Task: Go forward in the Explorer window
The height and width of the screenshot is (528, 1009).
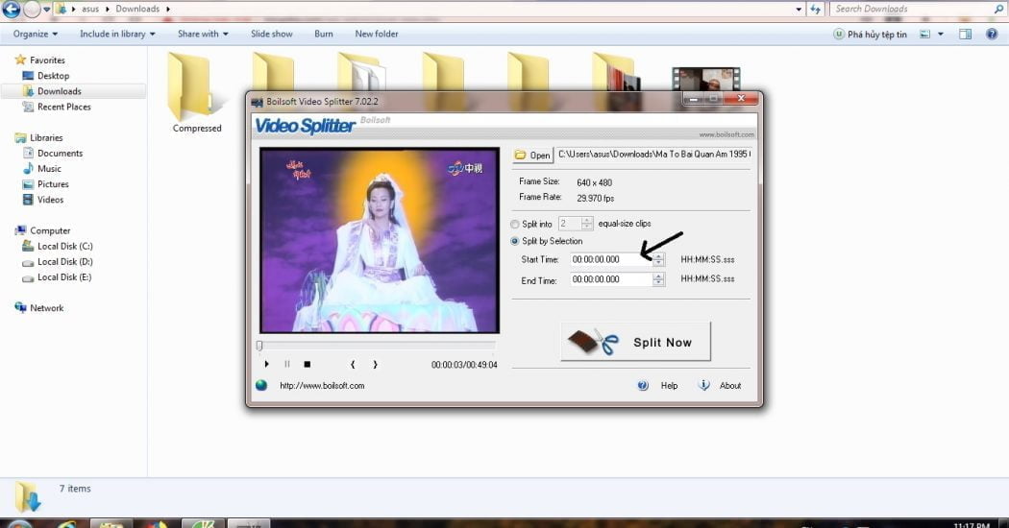Action: pos(32,9)
